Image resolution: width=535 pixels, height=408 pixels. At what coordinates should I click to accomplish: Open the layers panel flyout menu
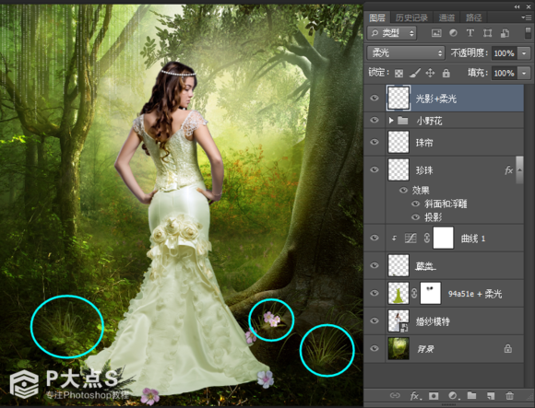(x=526, y=17)
